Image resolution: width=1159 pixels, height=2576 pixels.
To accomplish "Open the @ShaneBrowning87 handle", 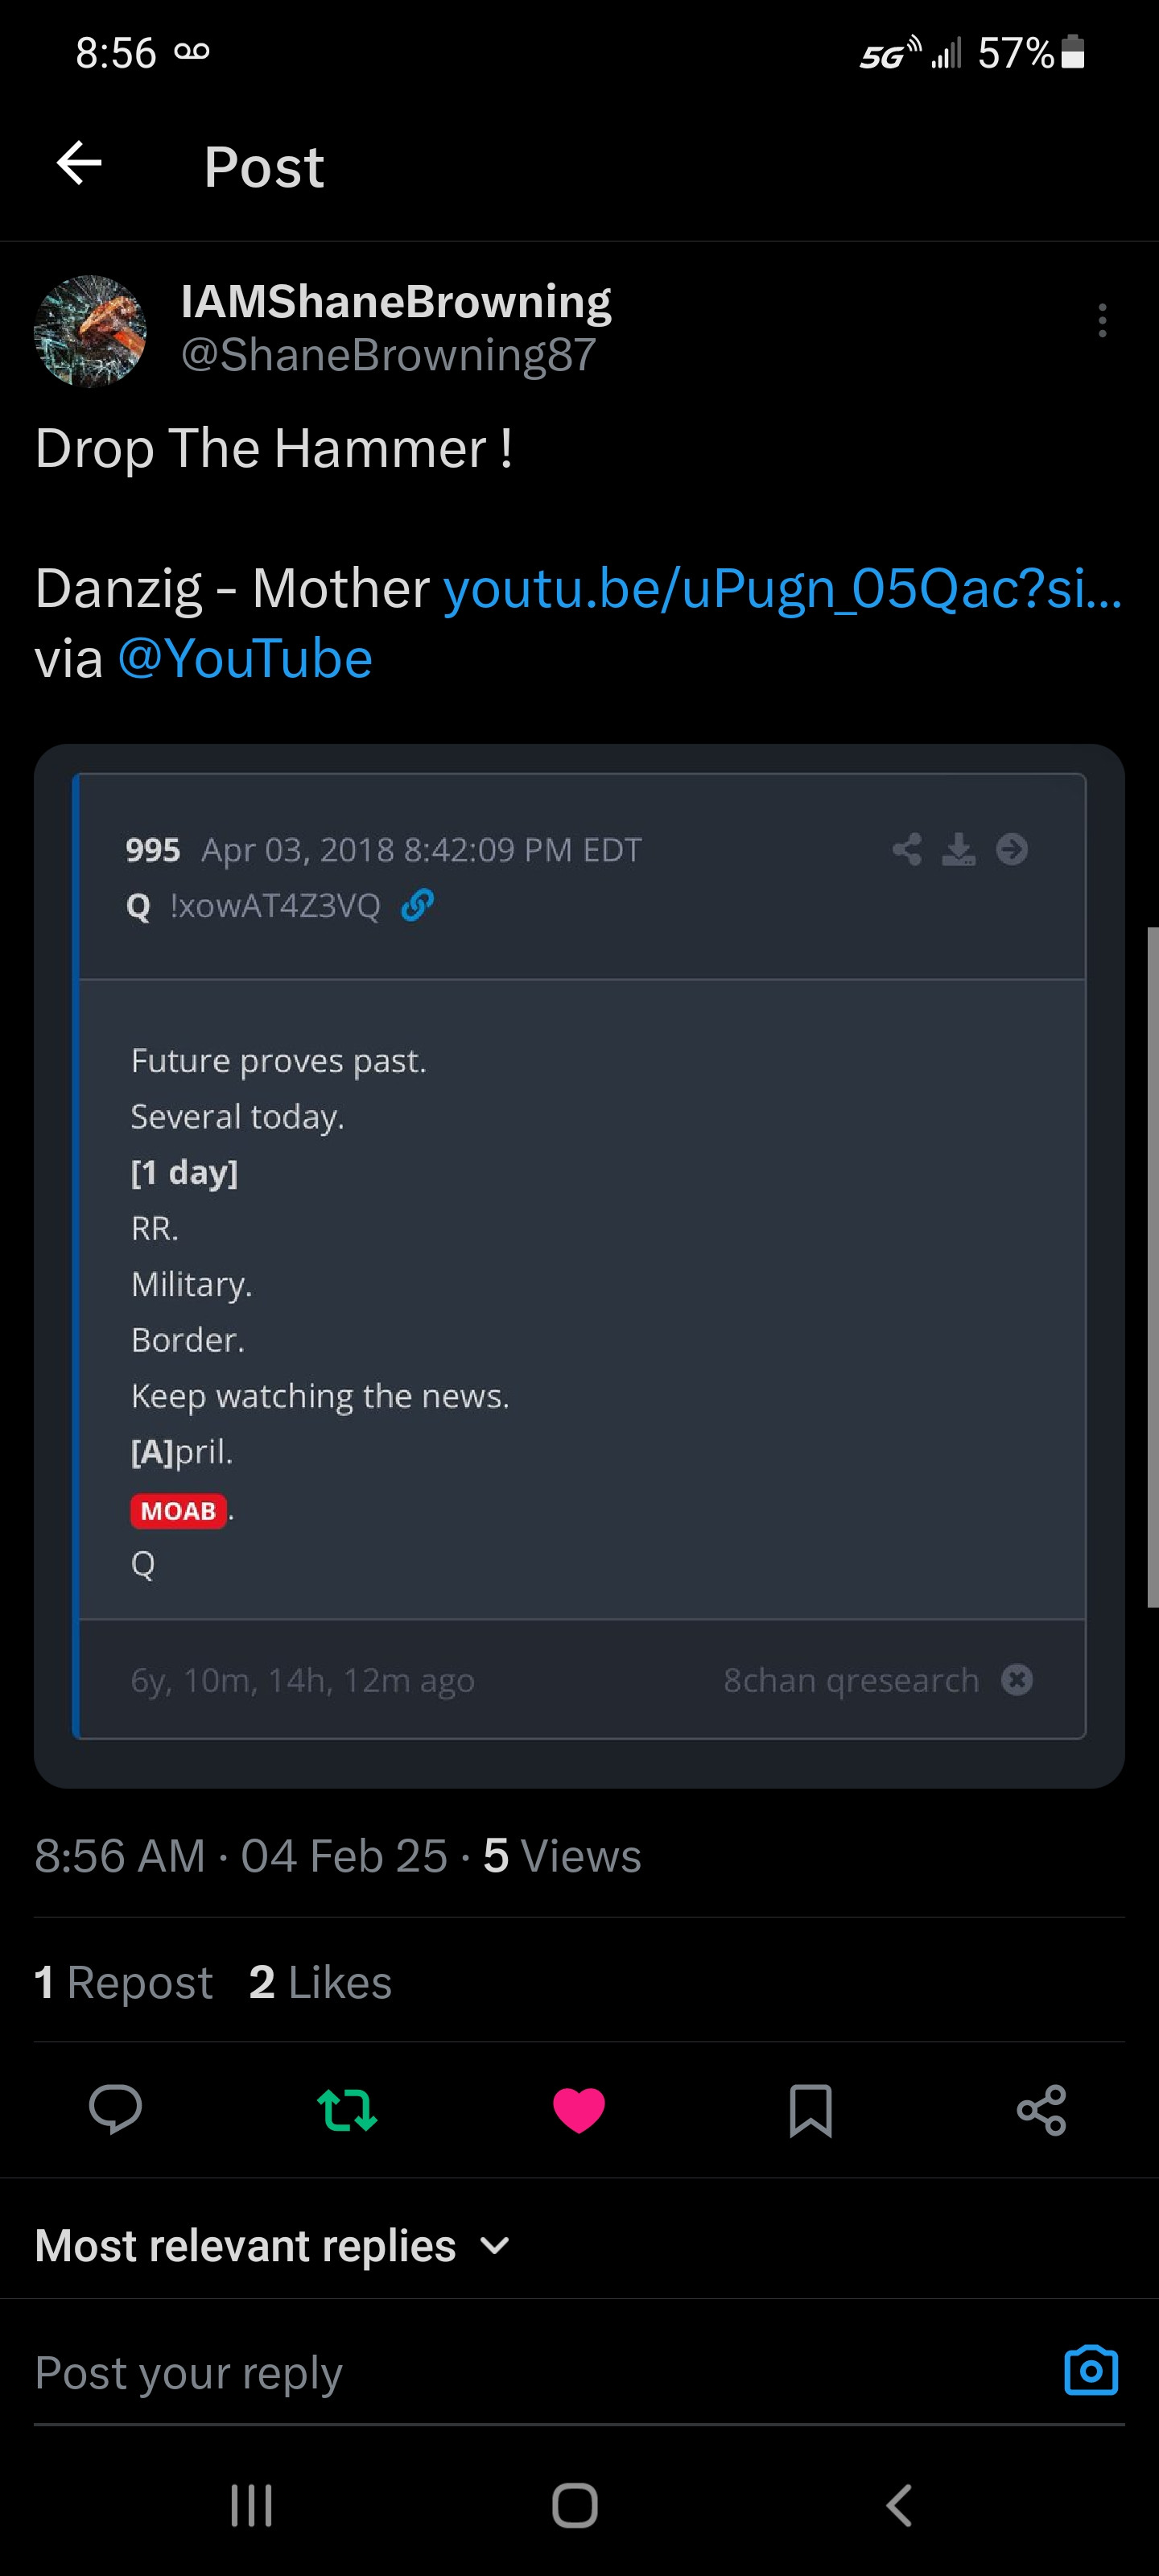I will pos(388,355).
